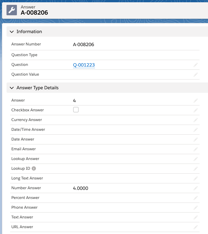Click edit pencil for Currency Answer
This screenshot has height=234, width=208.
[x=196, y=120]
